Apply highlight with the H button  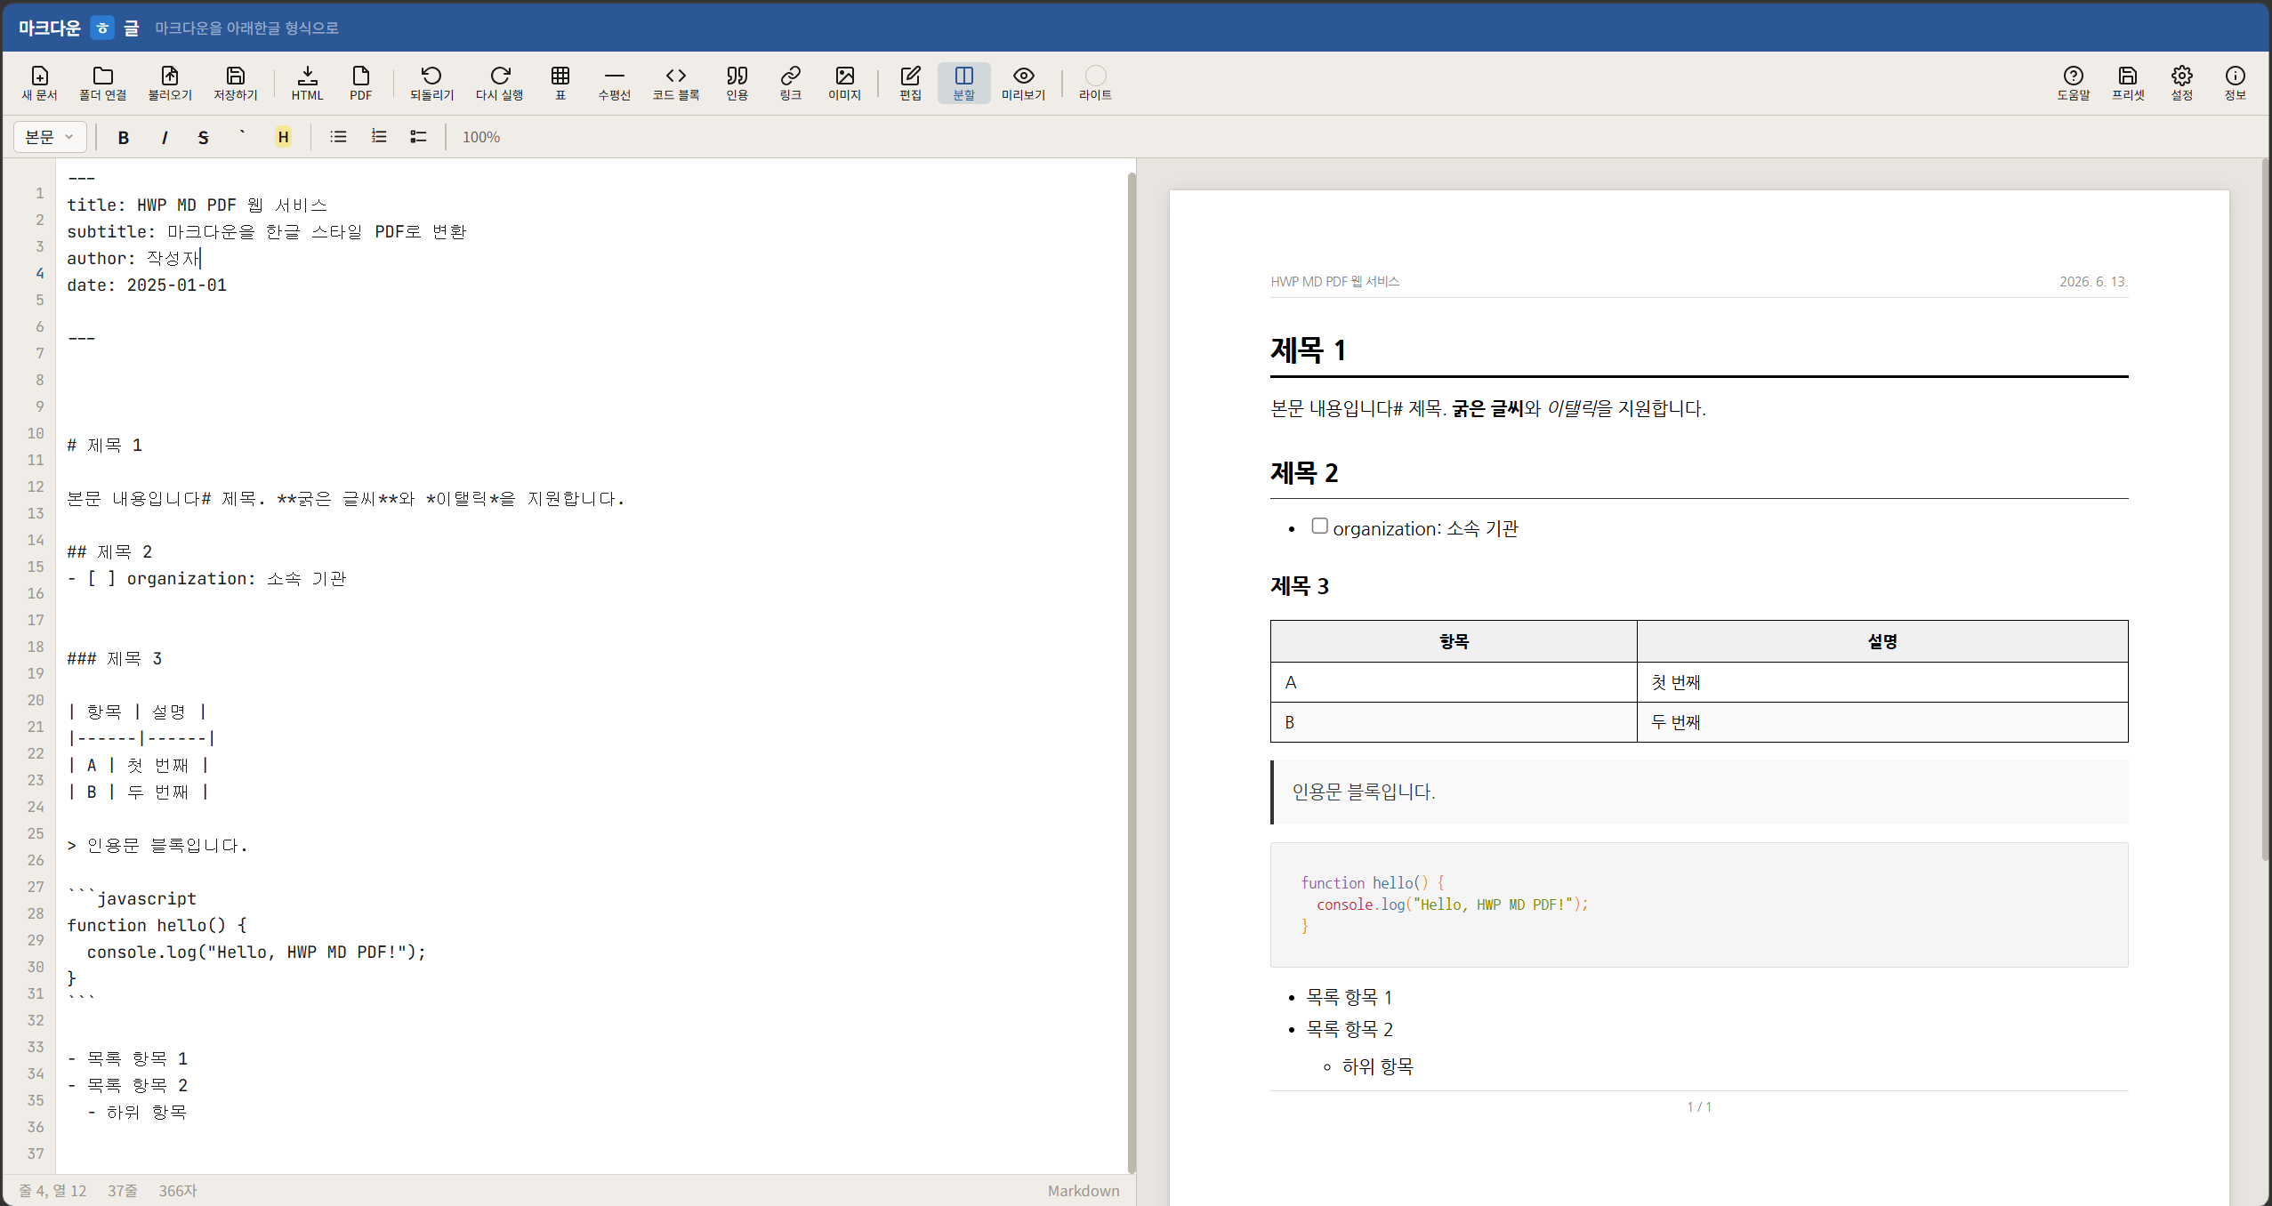tap(283, 137)
